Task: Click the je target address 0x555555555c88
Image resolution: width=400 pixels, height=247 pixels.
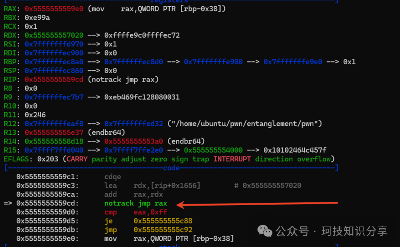Action: (x=163, y=221)
